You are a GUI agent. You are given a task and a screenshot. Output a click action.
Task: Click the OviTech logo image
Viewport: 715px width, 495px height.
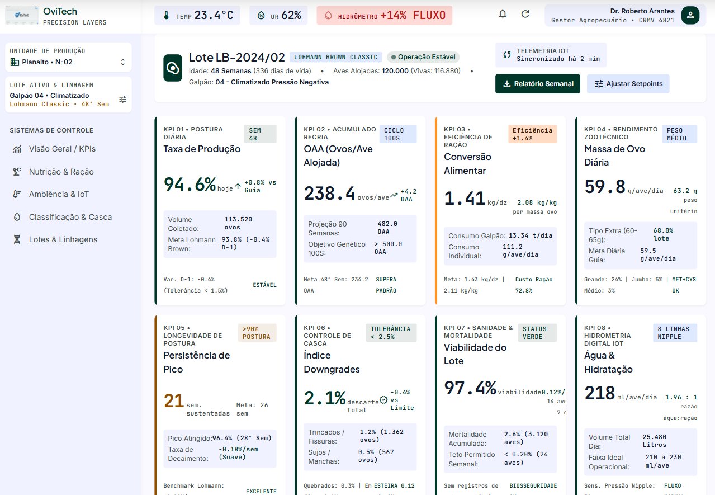click(21, 15)
